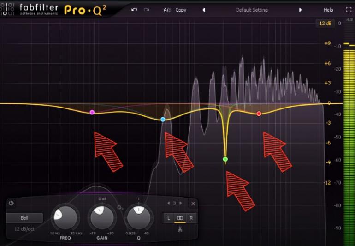Screen dimensions: 355x246
Task: Open the 12 dB display range dropdown
Action: click(x=325, y=24)
